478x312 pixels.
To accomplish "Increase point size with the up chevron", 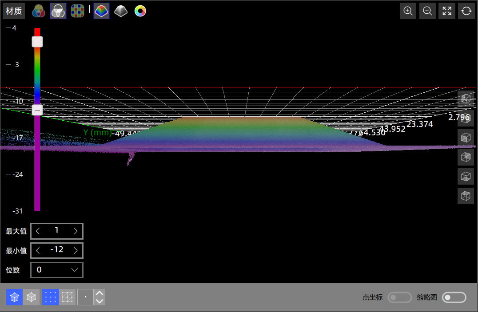I will point(100,293).
